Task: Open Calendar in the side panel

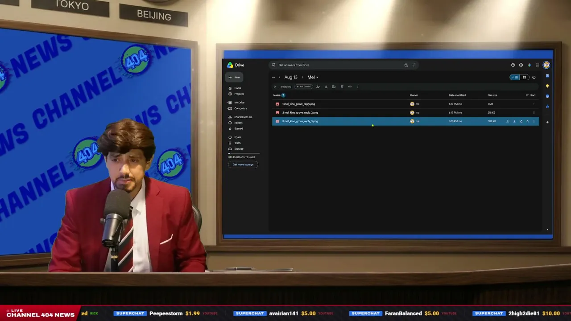Action: (x=547, y=76)
